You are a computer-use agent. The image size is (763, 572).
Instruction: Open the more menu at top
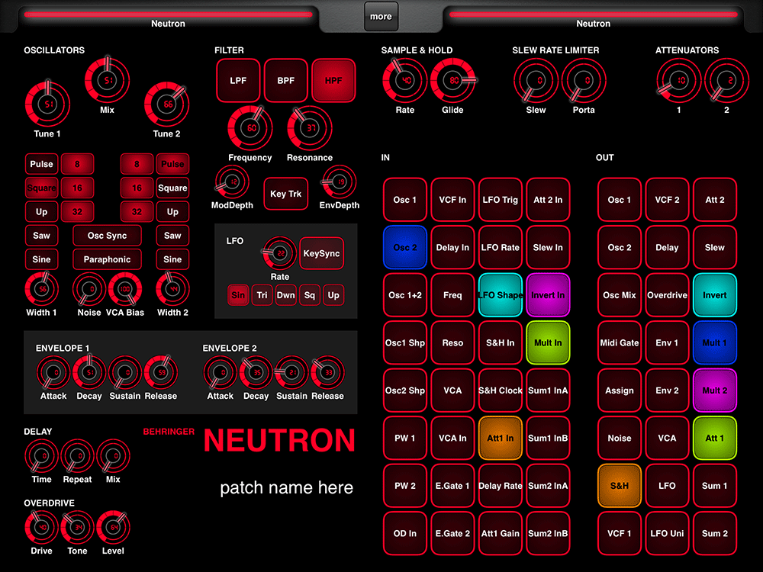tap(381, 16)
